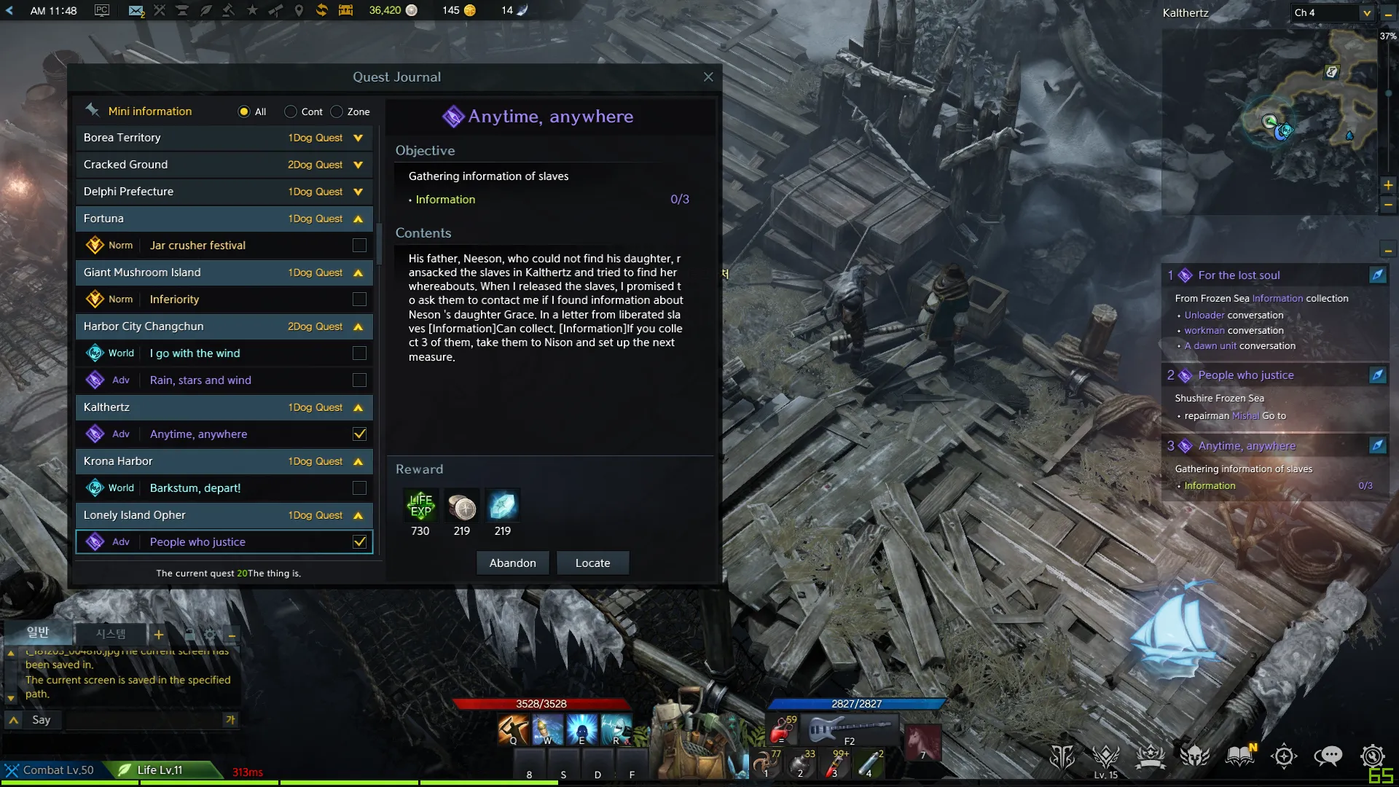Click the 'For the lost soul' quest entry
1399x787 pixels.
click(1239, 275)
